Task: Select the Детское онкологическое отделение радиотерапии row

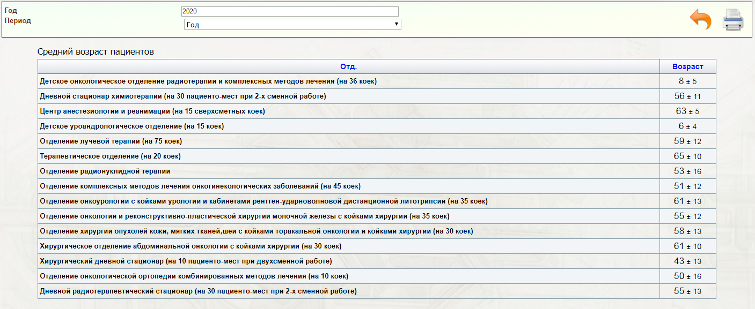Action: [x=377, y=81]
